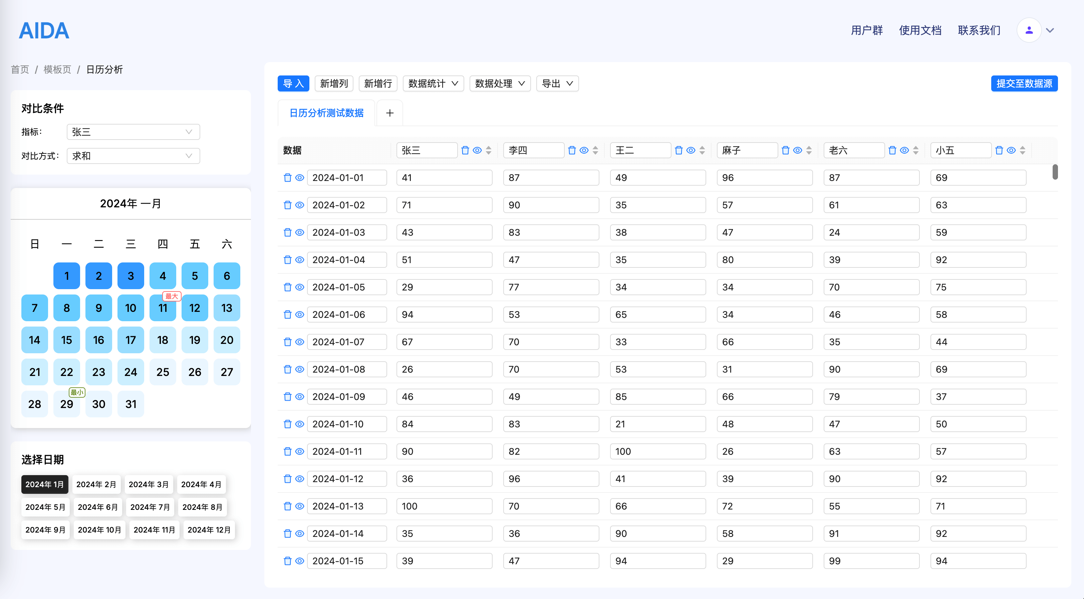
Task: Delete the 2024-01-11 row
Action: (288, 451)
